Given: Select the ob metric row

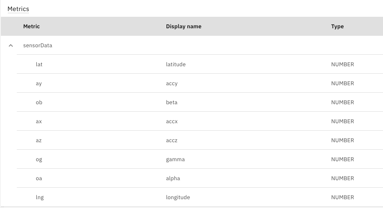Looking at the screenshot, I should tap(200, 102).
